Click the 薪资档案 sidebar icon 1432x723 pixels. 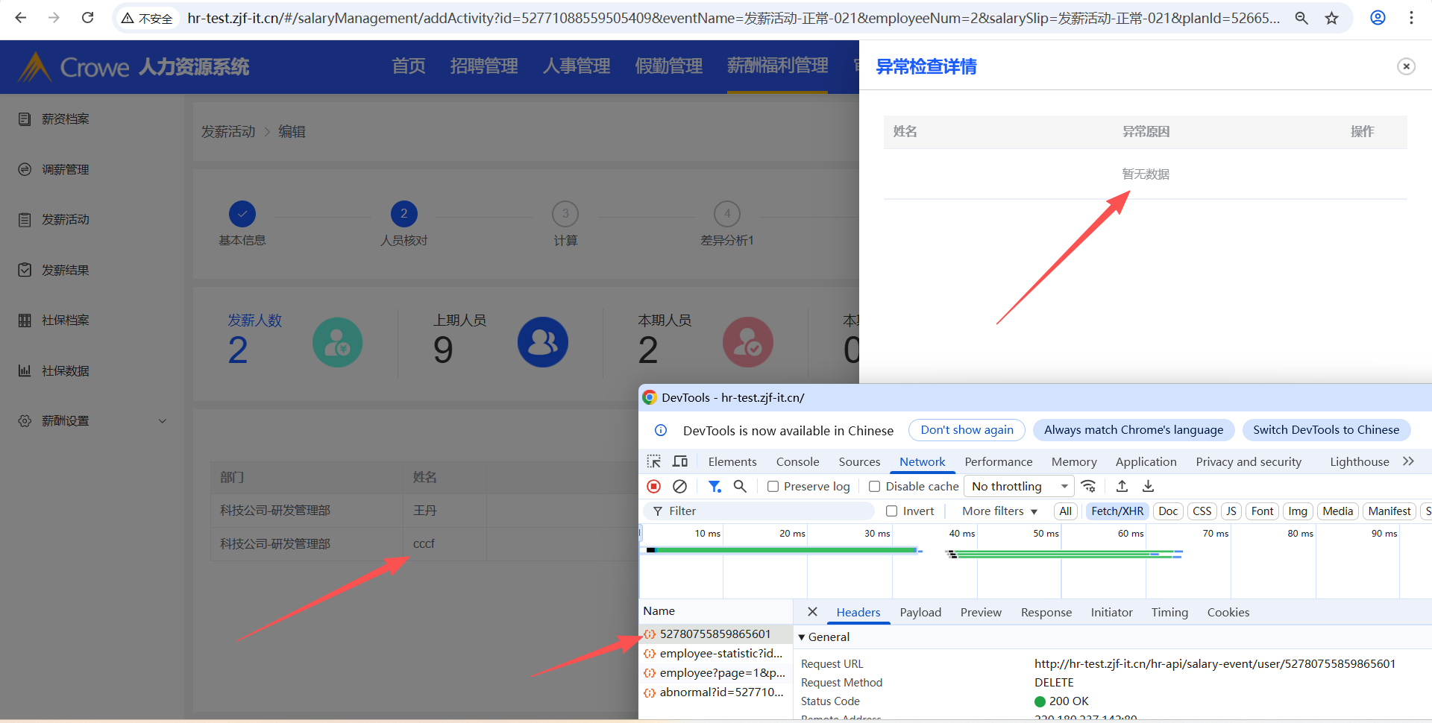(x=25, y=119)
